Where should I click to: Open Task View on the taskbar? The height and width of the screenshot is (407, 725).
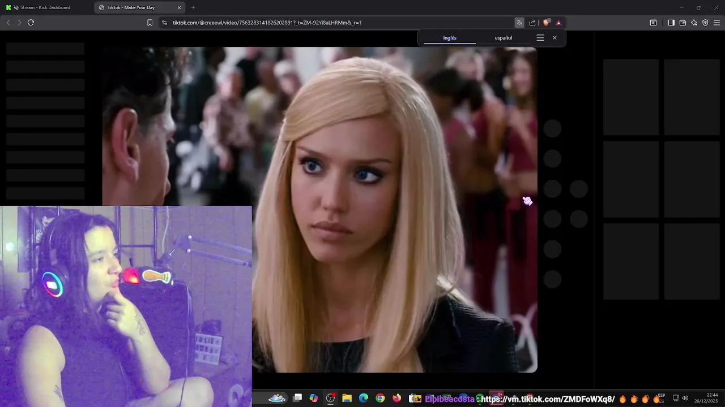297,399
